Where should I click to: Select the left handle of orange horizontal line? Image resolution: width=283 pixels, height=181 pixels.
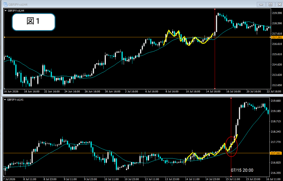[4, 37]
